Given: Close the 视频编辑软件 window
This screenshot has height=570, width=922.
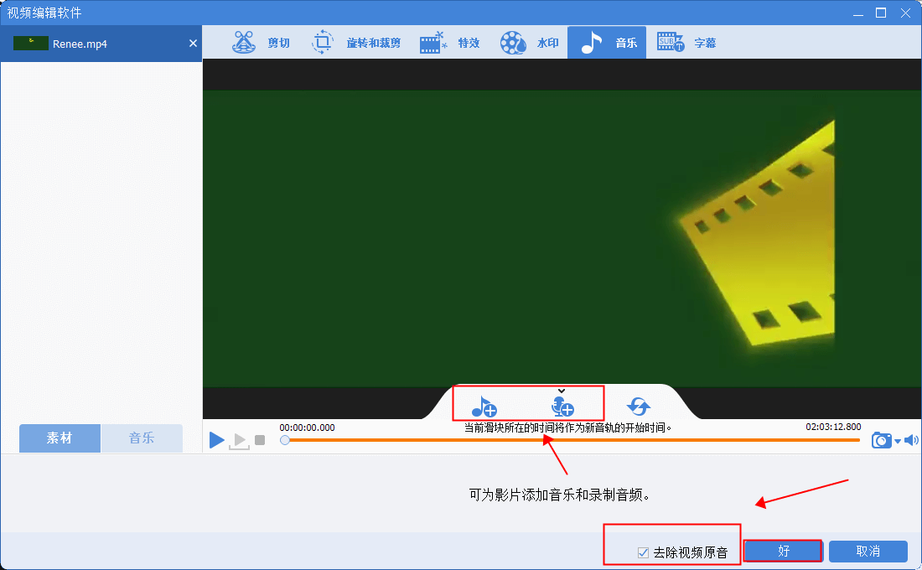Looking at the screenshot, I should click(x=905, y=13).
